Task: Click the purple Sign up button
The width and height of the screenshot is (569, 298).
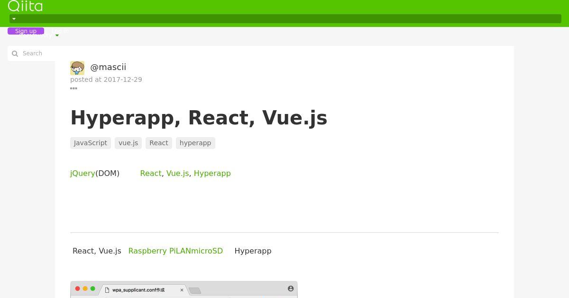Action: point(26,31)
